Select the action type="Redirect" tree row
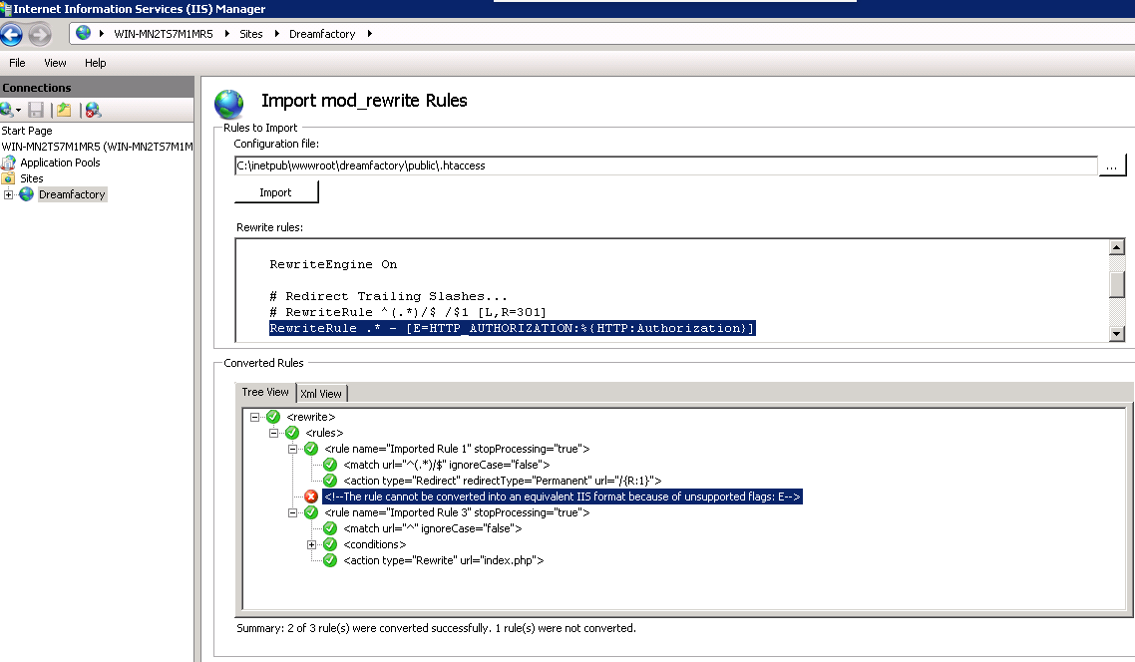 (x=503, y=481)
